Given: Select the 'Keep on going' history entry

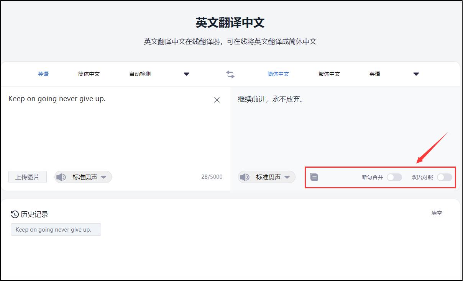Looking at the screenshot, I should click(x=56, y=229).
